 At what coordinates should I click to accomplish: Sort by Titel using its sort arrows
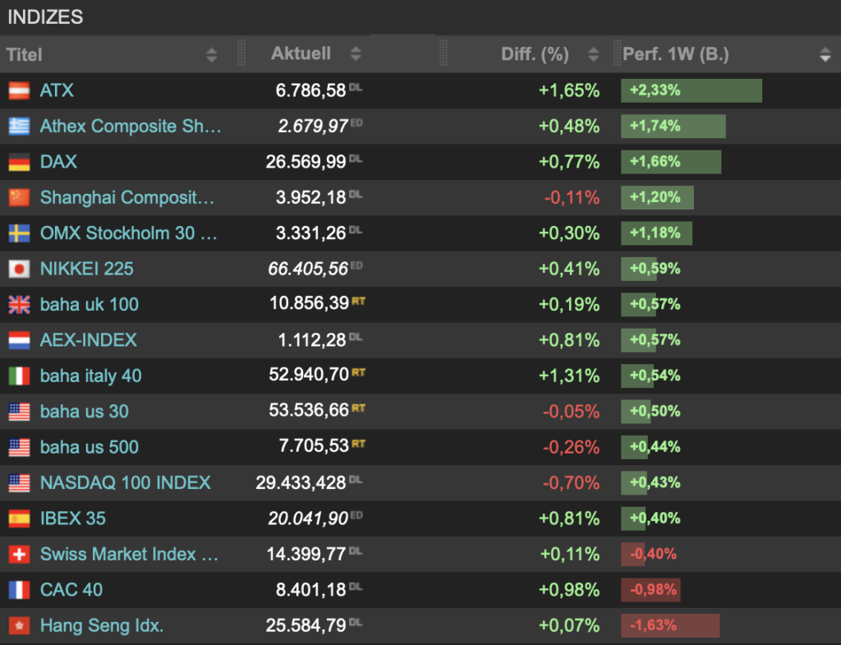pyautogui.click(x=212, y=55)
